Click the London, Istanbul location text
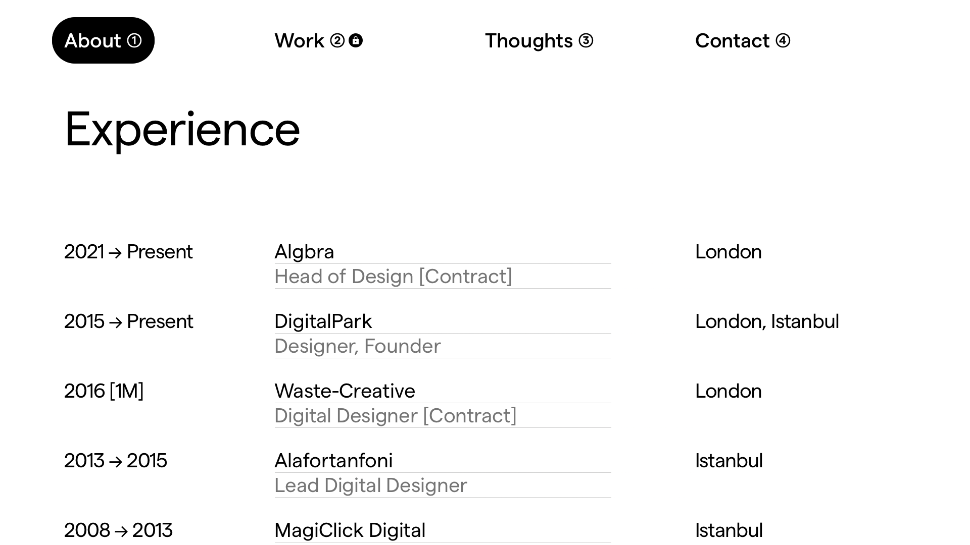 [767, 321]
